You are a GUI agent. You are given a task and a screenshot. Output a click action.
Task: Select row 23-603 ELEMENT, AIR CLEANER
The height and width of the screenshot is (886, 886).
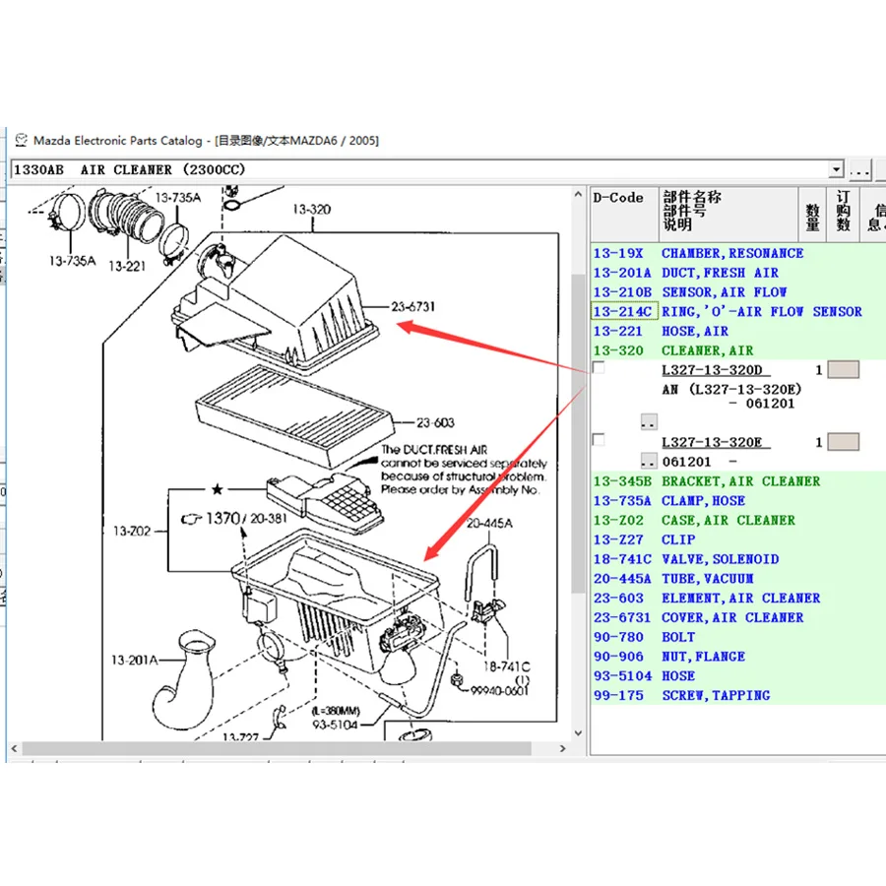[x=738, y=598]
